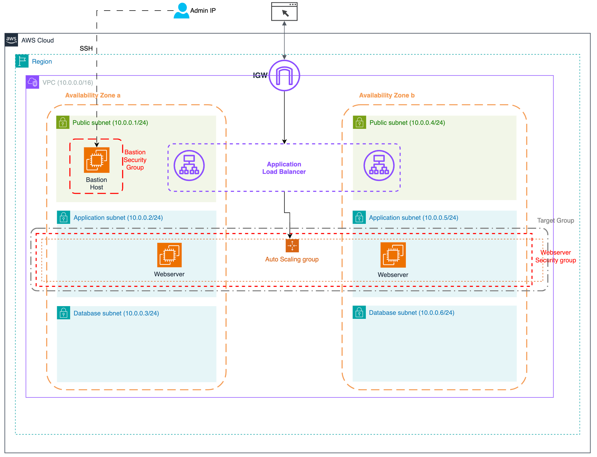Click the Public subnet (10.0.0.4/24) label
The image size is (597, 457).
pos(407,123)
